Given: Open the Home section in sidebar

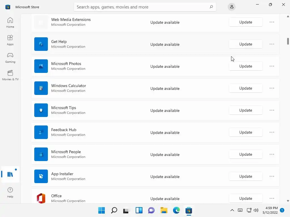Looking at the screenshot, I should tap(10, 23).
